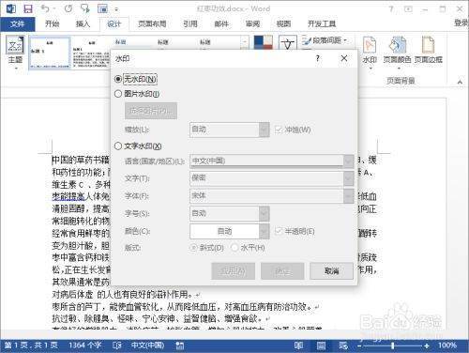Open the Font dropdown showing 宋体

point(348,196)
